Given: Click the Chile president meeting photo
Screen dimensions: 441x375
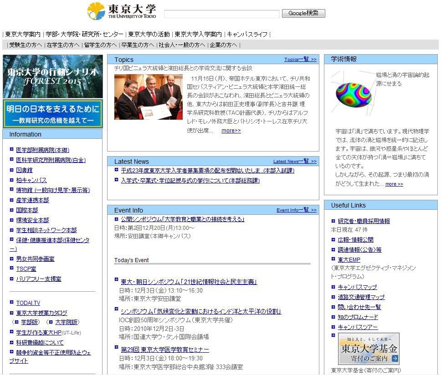Looking at the screenshot, I should pyautogui.click(x=148, y=97).
